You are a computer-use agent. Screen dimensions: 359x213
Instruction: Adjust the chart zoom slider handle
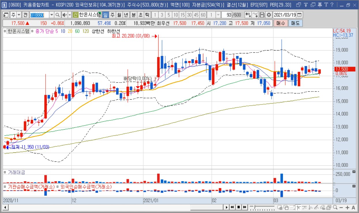click(254, 207)
